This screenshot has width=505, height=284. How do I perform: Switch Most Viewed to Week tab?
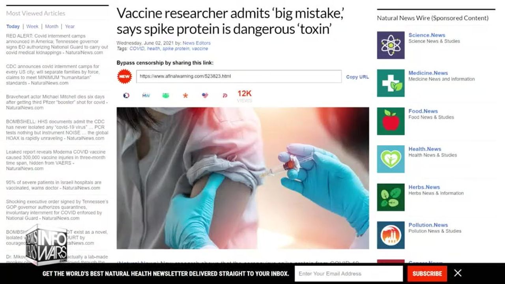32,26
